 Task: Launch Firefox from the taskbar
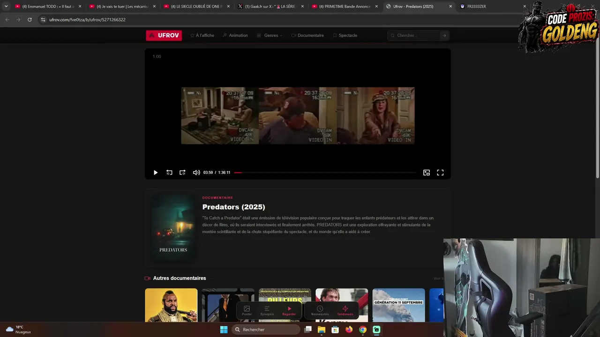[x=349, y=330]
